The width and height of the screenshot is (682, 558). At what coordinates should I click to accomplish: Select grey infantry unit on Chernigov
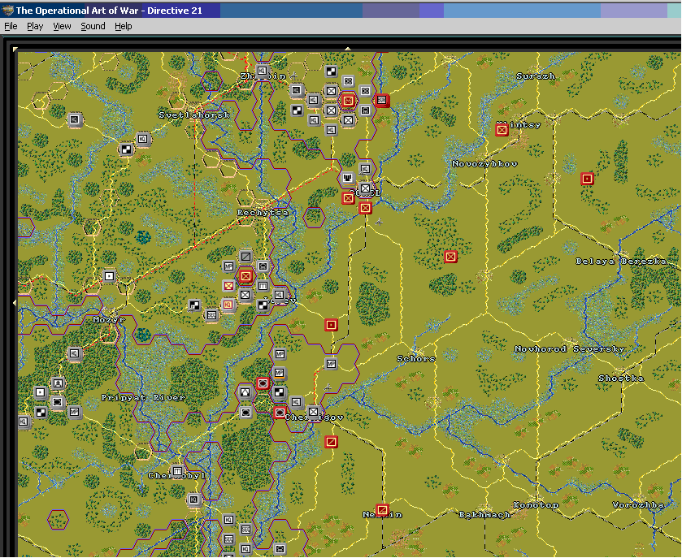[x=313, y=412]
